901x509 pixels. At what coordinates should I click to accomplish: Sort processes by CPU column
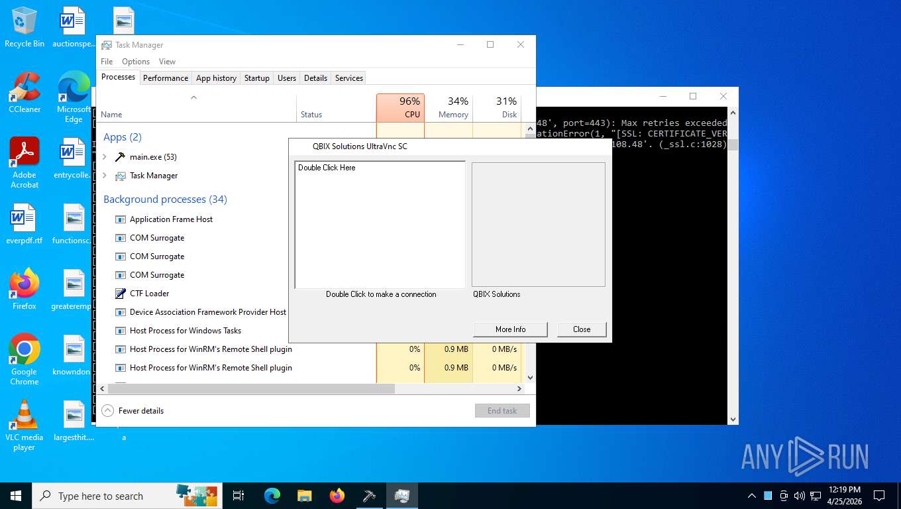coord(400,107)
